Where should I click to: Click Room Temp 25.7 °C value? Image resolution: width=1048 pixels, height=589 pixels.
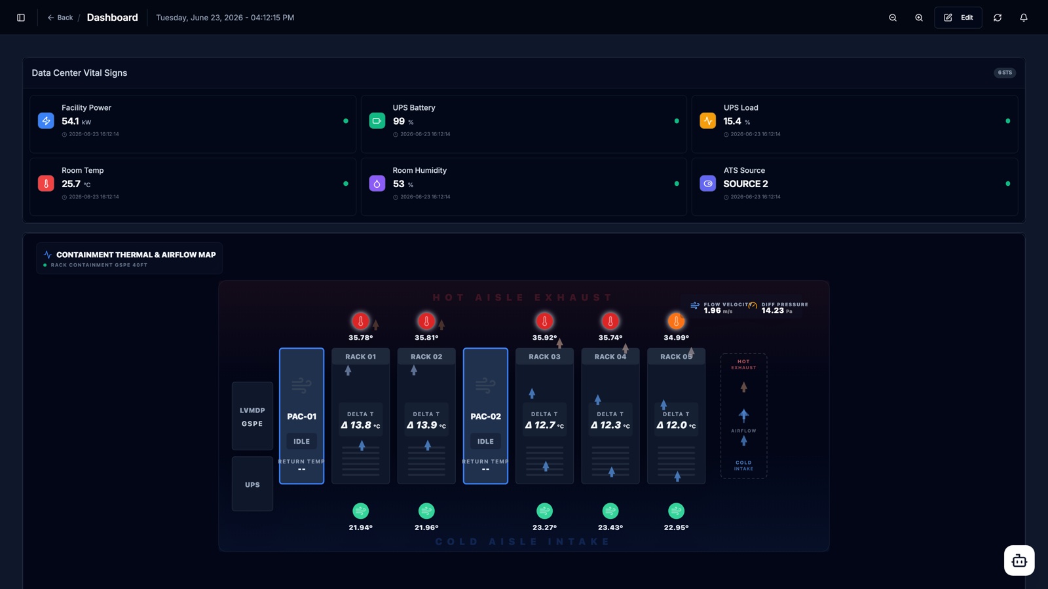tap(76, 185)
